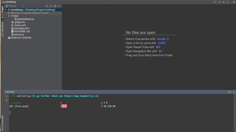Select the .gitignore file
Image resolution: width=236 pixels, height=132 pixels.
(x=18, y=22)
